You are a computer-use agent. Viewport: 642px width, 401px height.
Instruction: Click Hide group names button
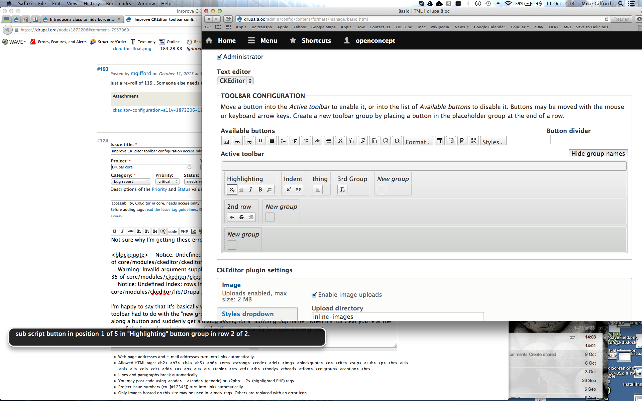click(598, 153)
